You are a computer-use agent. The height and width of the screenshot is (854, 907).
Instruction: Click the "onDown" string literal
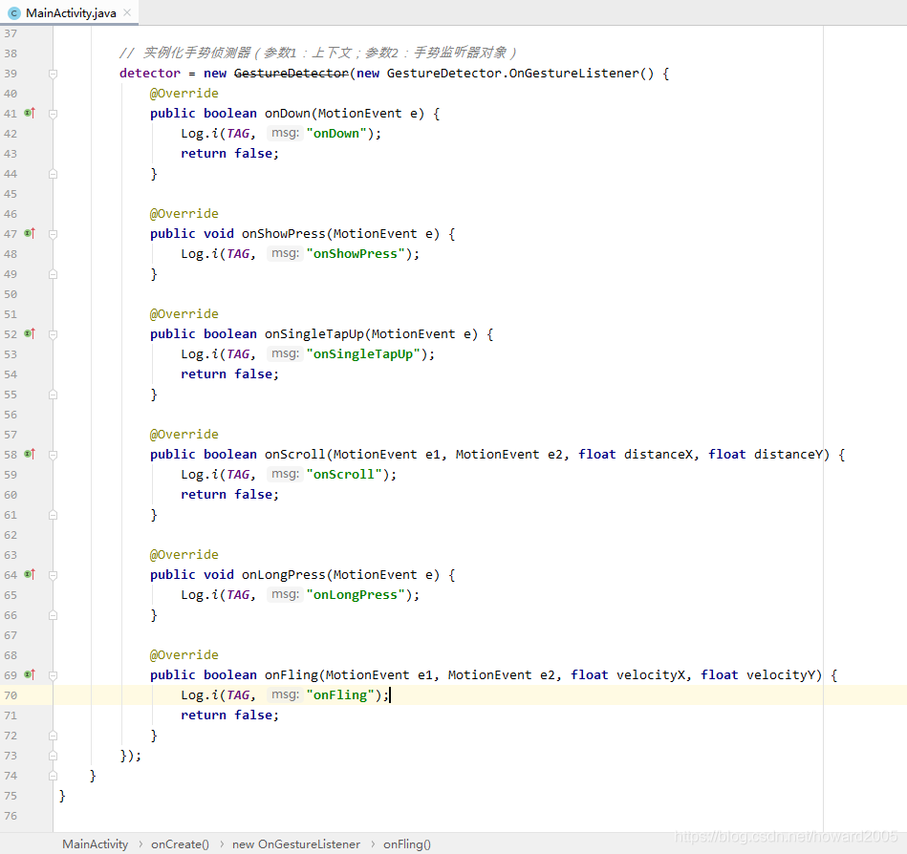click(x=336, y=133)
